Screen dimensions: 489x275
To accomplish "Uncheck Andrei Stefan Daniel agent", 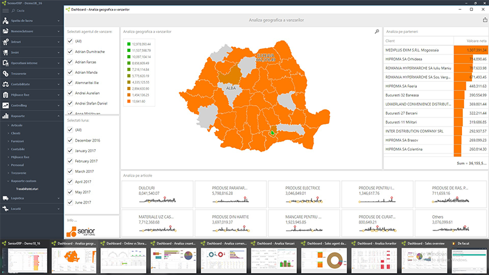I will tap(70, 103).
